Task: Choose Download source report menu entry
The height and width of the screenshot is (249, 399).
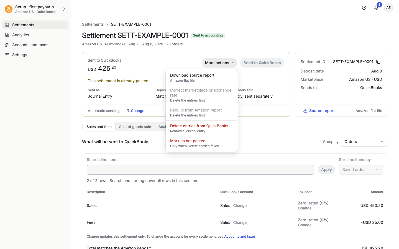Action: (x=202, y=78)
